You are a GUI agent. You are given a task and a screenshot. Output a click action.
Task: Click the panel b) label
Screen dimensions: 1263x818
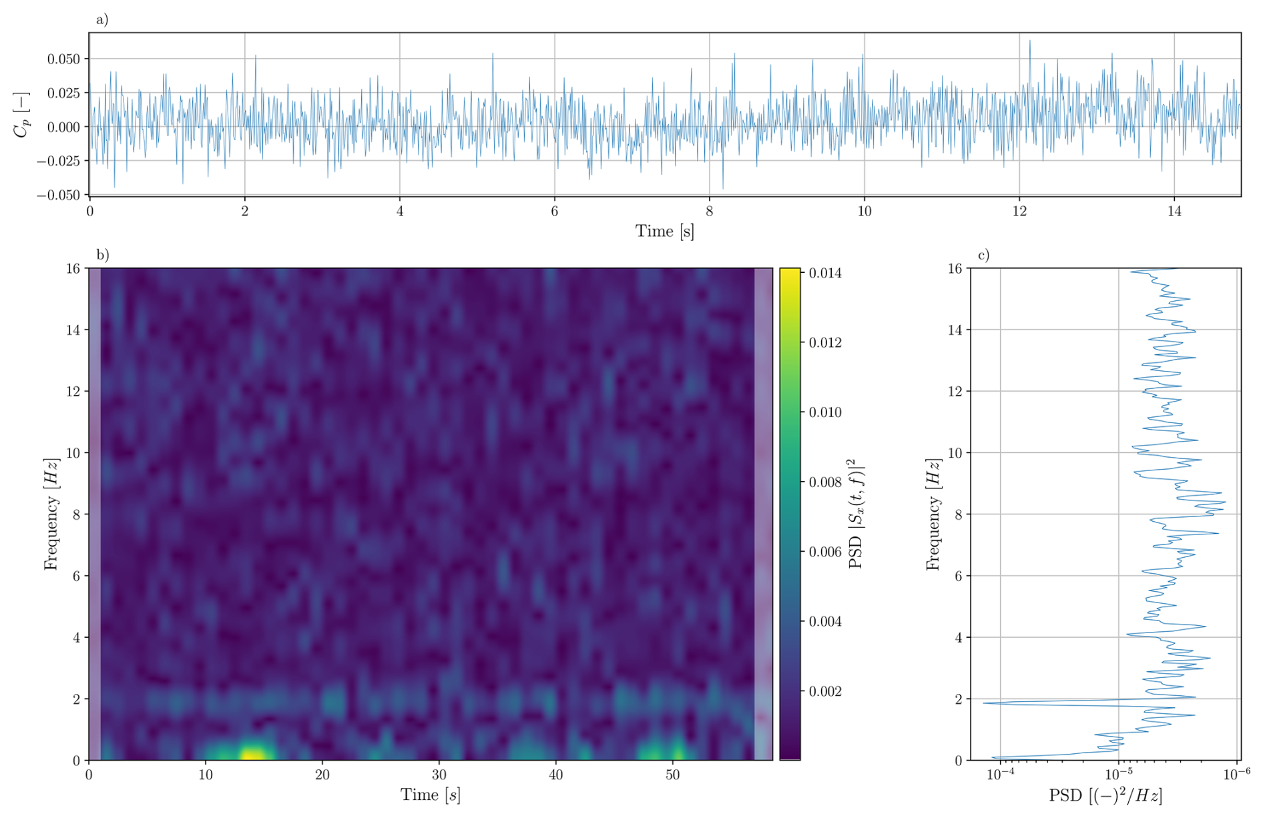click(x=102, y=254)
